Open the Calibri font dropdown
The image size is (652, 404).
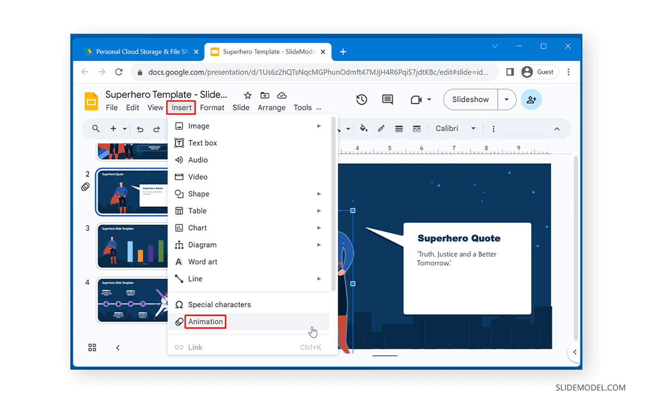pyautogui.click(x=455, y=129)
